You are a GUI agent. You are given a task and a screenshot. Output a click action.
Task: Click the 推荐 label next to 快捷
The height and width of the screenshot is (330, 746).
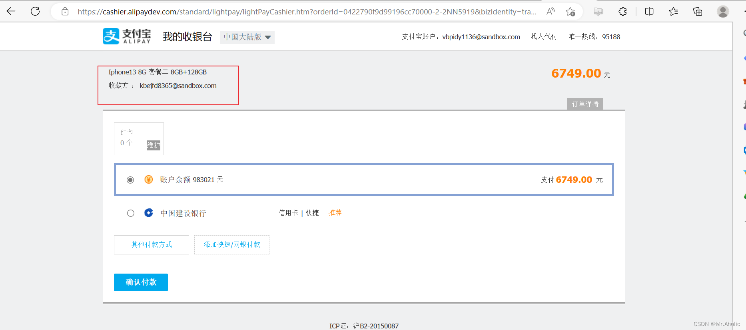335,213
